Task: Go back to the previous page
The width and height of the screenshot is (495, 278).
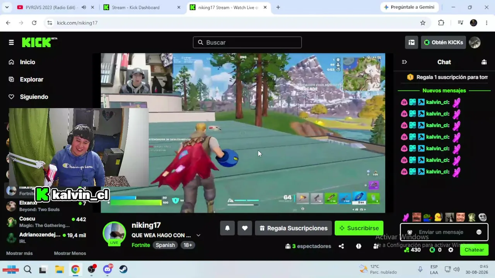Action: 8,23
